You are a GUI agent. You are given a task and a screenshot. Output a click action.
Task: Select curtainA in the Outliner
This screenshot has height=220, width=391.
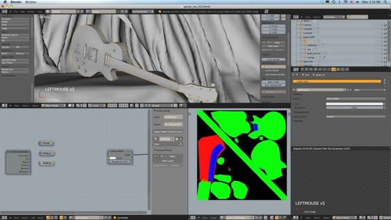click(307, 29)
